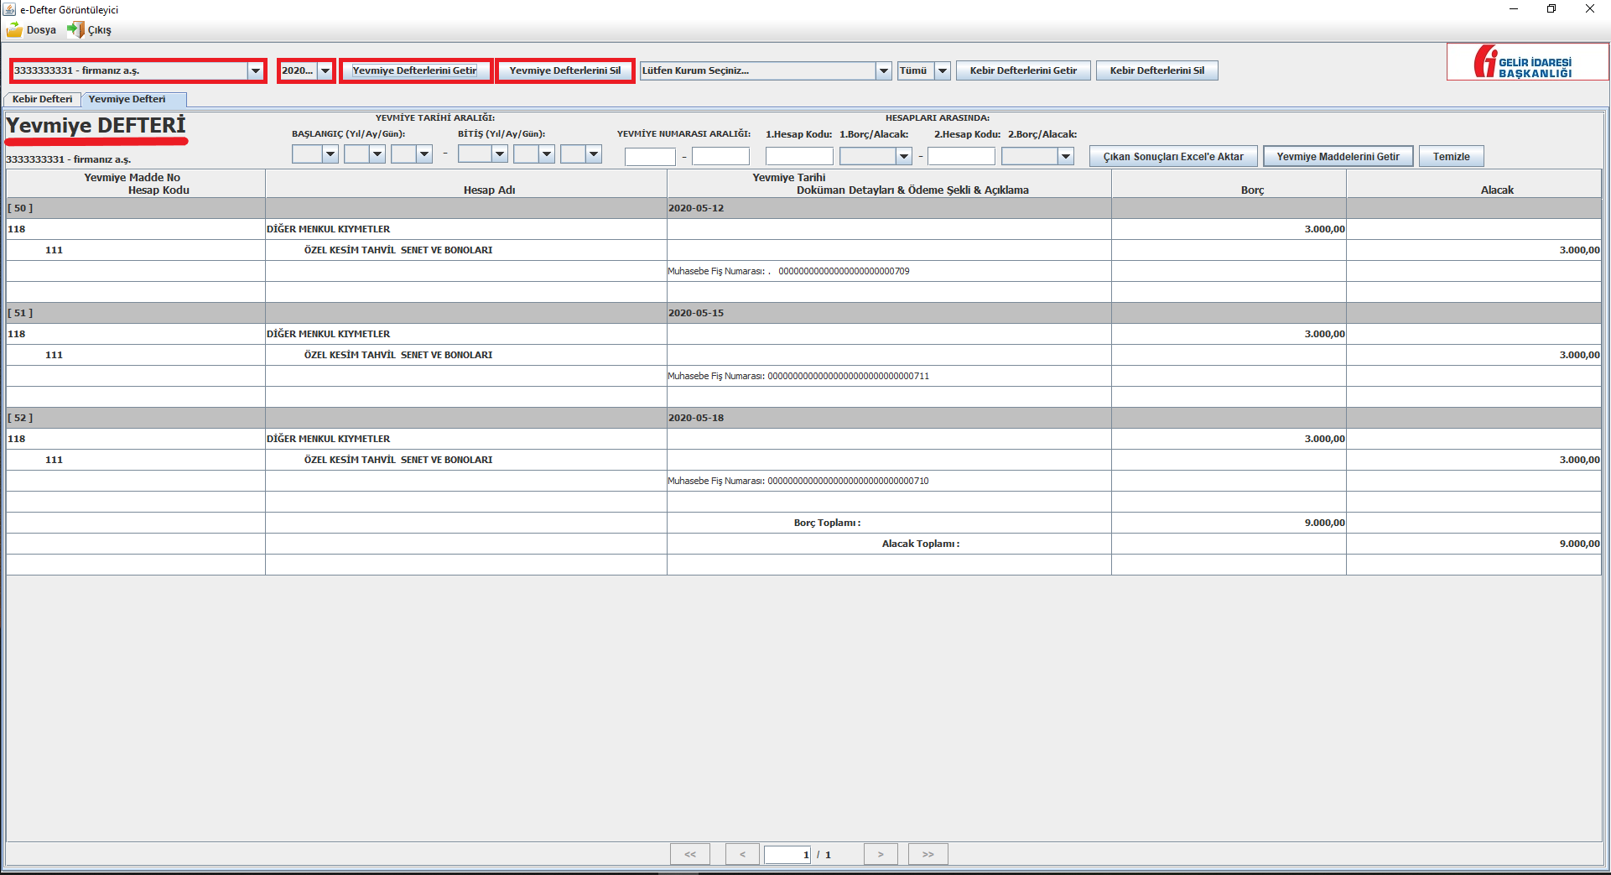1611x875 pixels.
Task: Expand the 2020 year dropdown
Action: point(325,71)
